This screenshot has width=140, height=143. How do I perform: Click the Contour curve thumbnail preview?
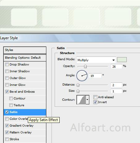point(81,100)
